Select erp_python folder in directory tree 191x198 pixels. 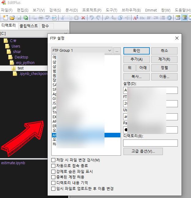point(25,63)
